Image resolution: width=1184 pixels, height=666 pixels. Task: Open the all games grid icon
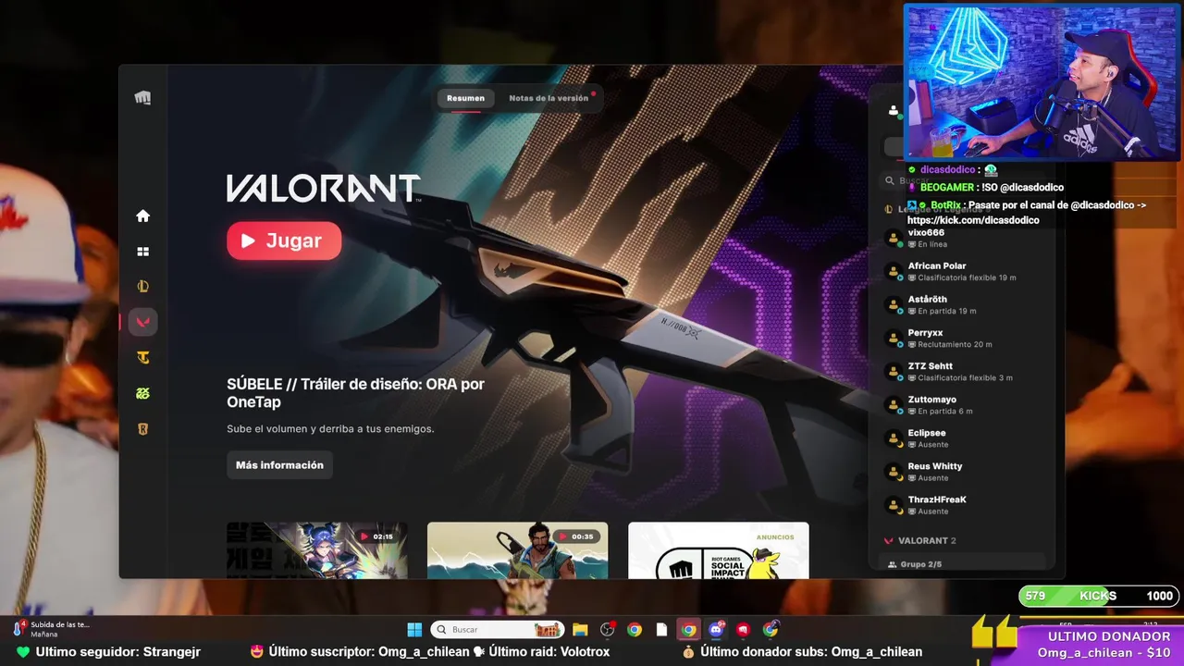(x=142, y=252)
